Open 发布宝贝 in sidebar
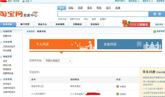This screenshot has width=165, height=97. 7,84
